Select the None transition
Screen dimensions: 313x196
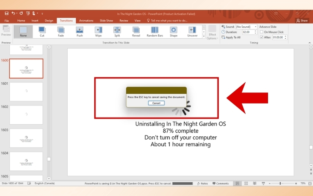pyautogui.click(x=23, y=32)
